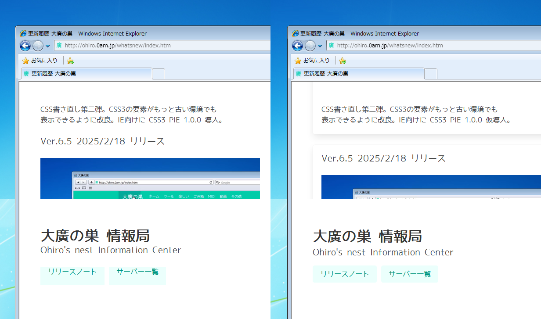This screenshot has width=541, height=319.
Task: Open a new tab in the left window
Action: point(159,74)
